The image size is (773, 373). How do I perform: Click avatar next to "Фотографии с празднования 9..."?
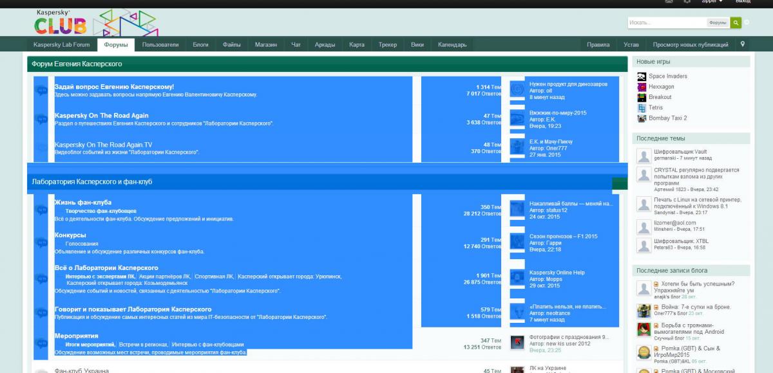click(517, 342)
